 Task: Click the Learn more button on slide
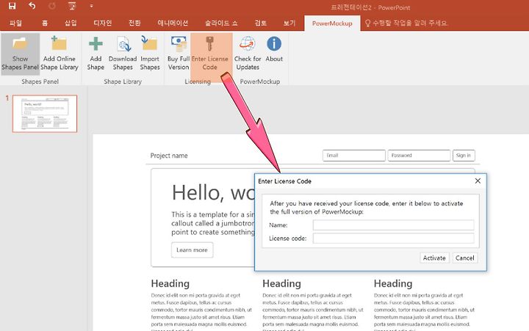pos(192,250)
